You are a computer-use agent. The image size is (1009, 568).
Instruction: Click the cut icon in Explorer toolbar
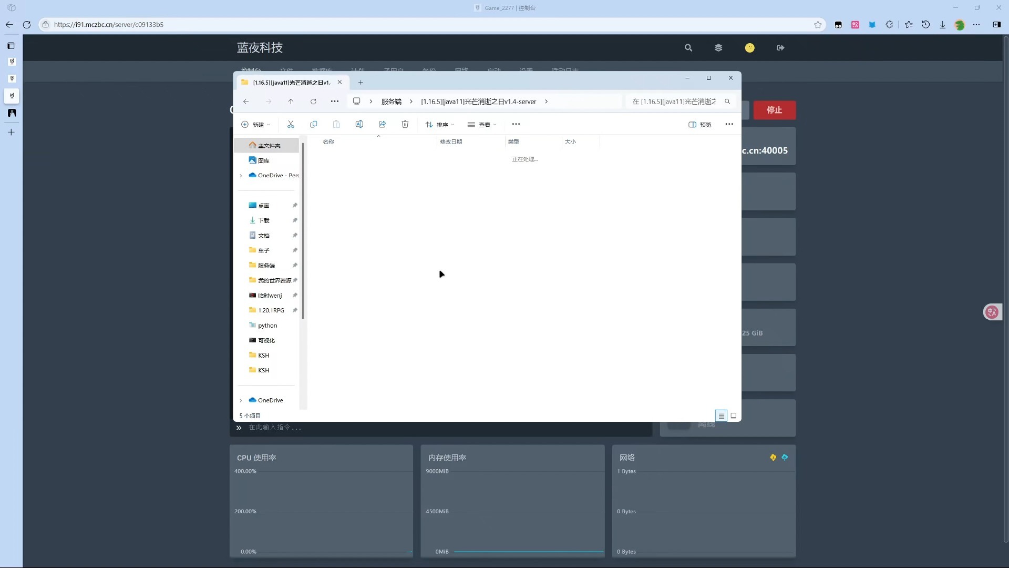(291, 125)
